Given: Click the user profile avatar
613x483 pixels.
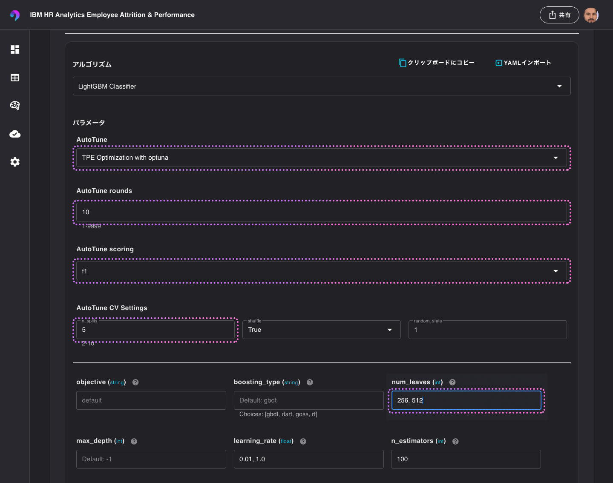Looking at the screenshot, I should (x=591, y=15).
